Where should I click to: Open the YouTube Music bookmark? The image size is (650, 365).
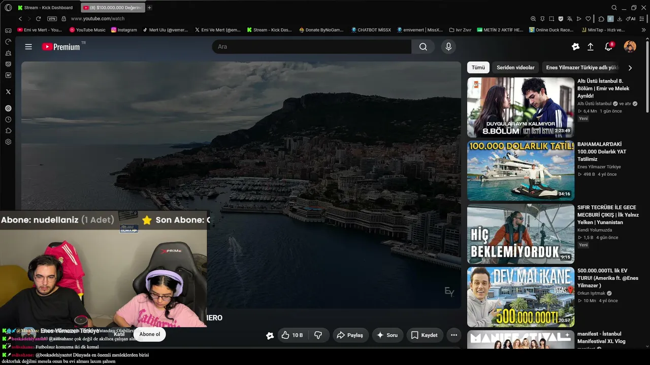(x=87, y=30)
